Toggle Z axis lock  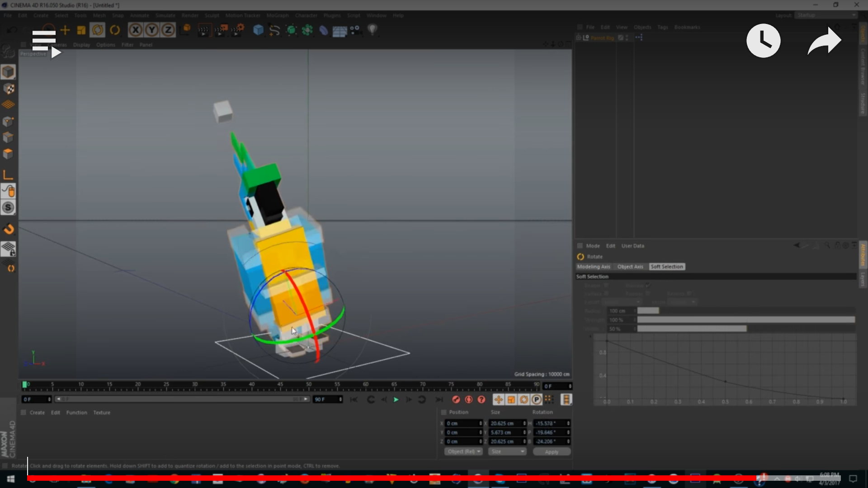pyautogui.click(x=168, y=30)
